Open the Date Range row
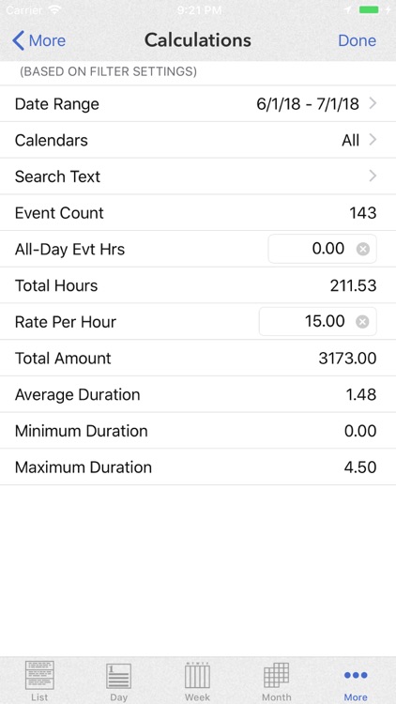This screenshot has width=396, height=704. point(198,103)
